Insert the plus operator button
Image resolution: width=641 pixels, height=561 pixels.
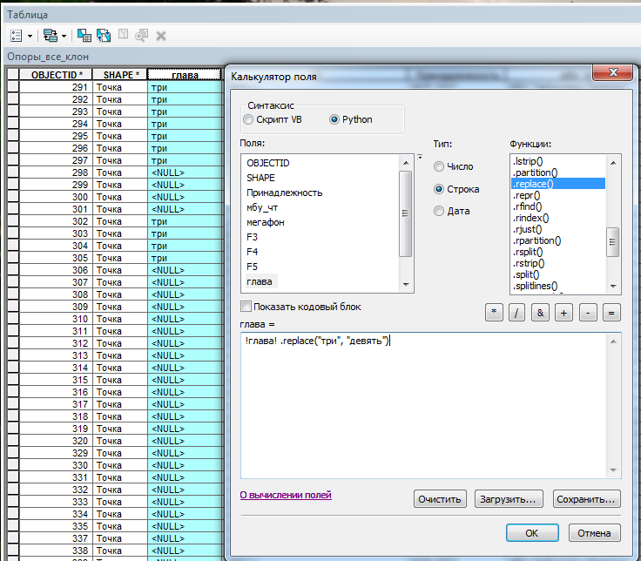564,314
